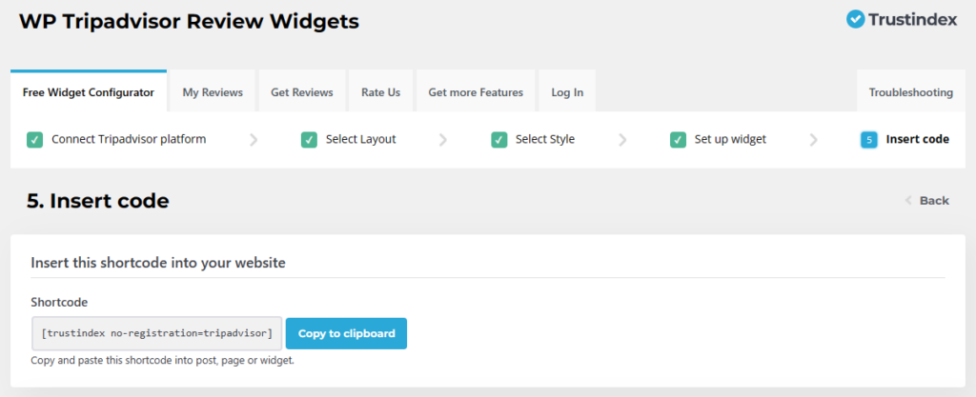Click the blue step 5 number badge
Viewport: 976px width, 397px height.
coord(868,140)
